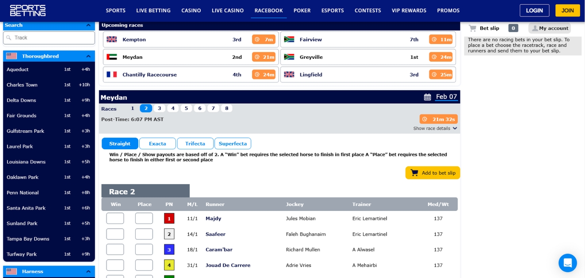Click the US flag in Thoroughbred header
Screen dimensions: 585x278
click(12, 56)
